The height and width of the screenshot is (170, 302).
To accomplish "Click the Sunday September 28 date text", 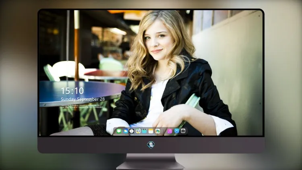I will point(83,99).
